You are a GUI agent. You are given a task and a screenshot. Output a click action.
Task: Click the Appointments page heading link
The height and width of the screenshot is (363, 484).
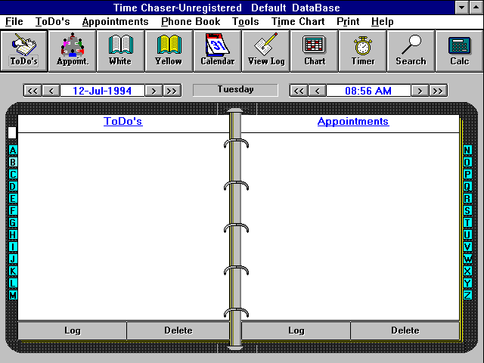[x=353, y=121]
